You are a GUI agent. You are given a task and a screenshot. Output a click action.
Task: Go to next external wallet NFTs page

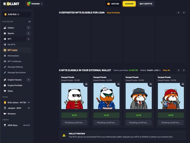coord(184,70)
